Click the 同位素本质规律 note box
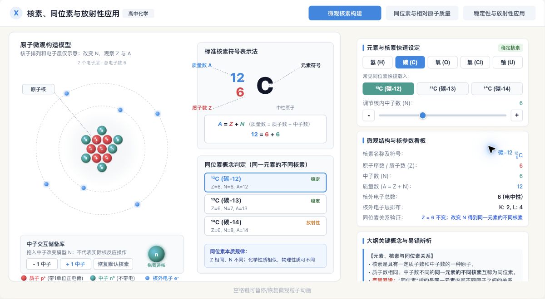Image resolution: width=545 pixels, height=299 pixels. 265,256
